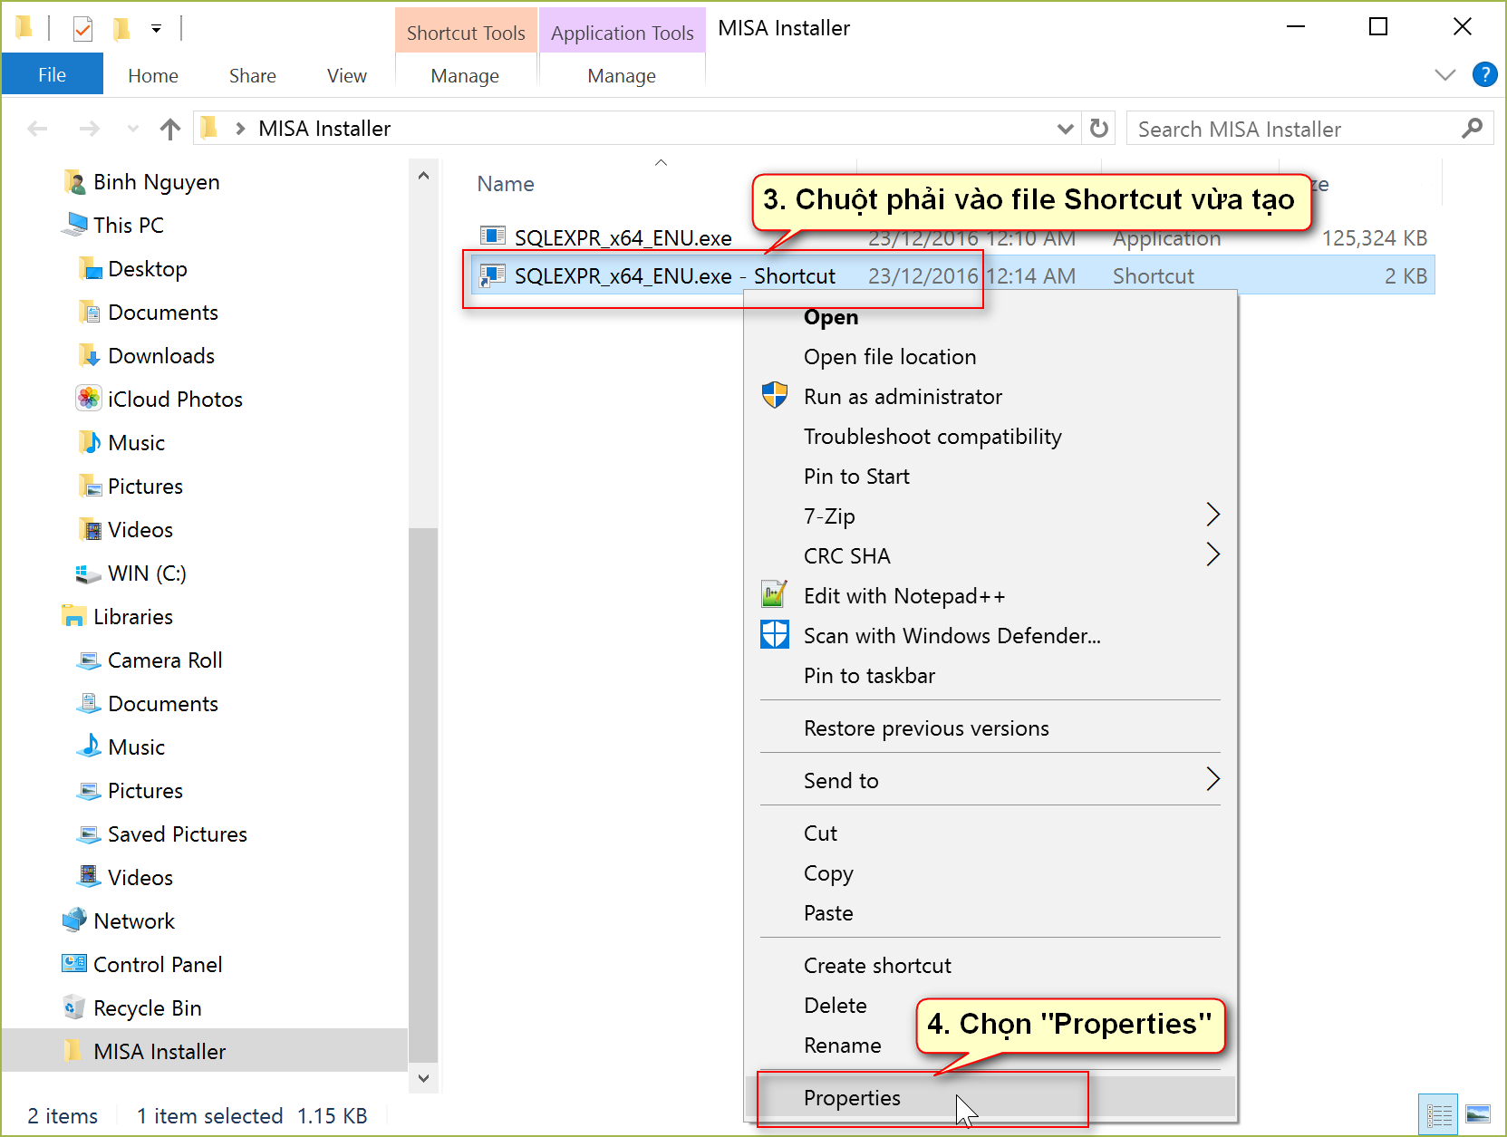Open the File ribbon tab
This screenshot has height=1137, width=1507.
pyautogui.click(x=52, y=75)
